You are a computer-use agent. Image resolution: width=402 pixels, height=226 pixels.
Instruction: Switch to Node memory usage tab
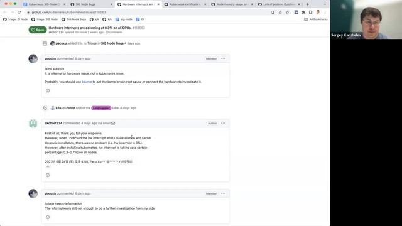(x=232, y=4)
